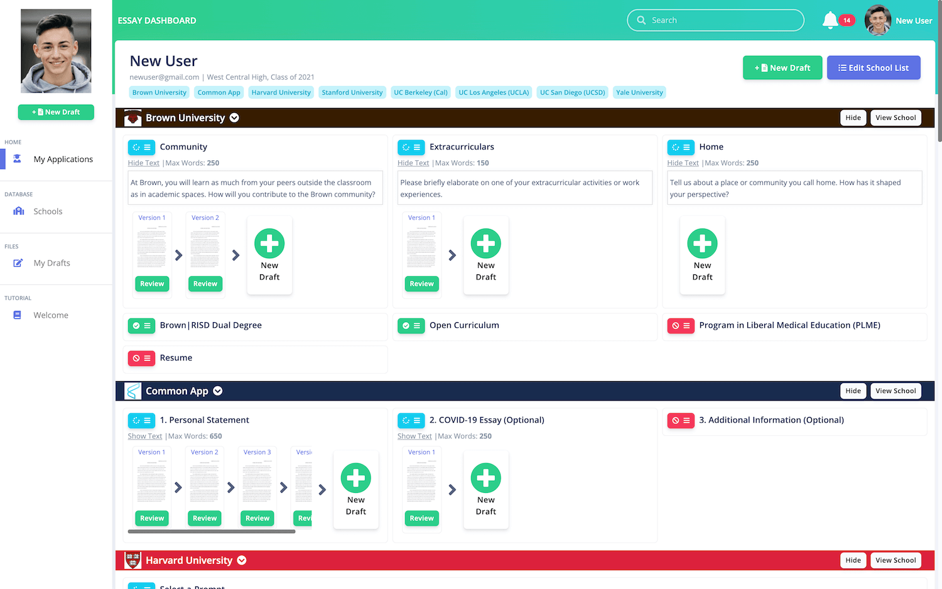This screenshot has height=589, width=942.
Task: Go to My Drafts in sidebar
Action: [51, 263]
